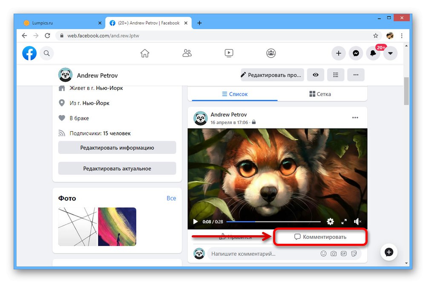Click the Facebook logo icon
The width and height of the screenshot is (426, 283).
[x=29, y=53]
